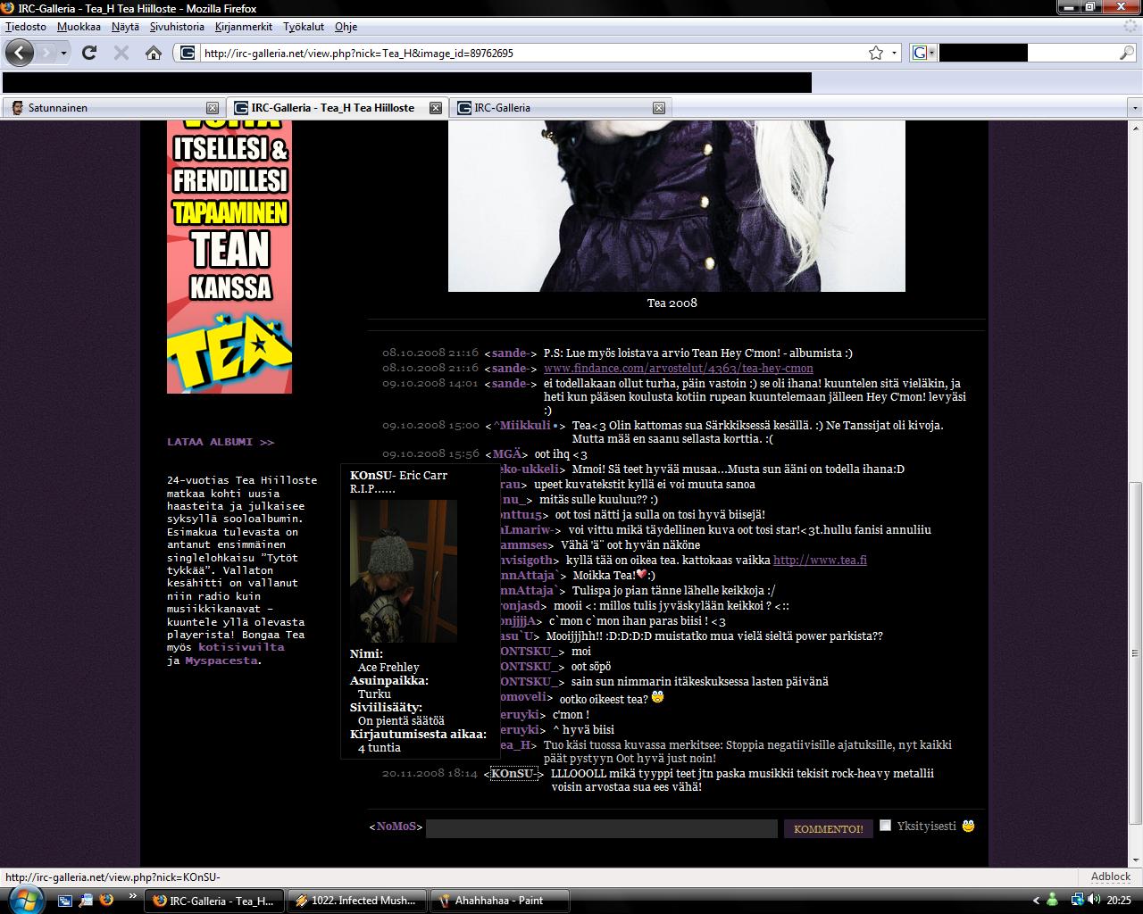Screen dimensions: 1143x914
Task: Click the Firefox icon in quick launch
Action: pos(106,900)
